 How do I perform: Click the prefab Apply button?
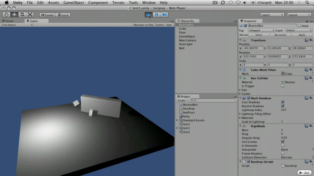302,35
